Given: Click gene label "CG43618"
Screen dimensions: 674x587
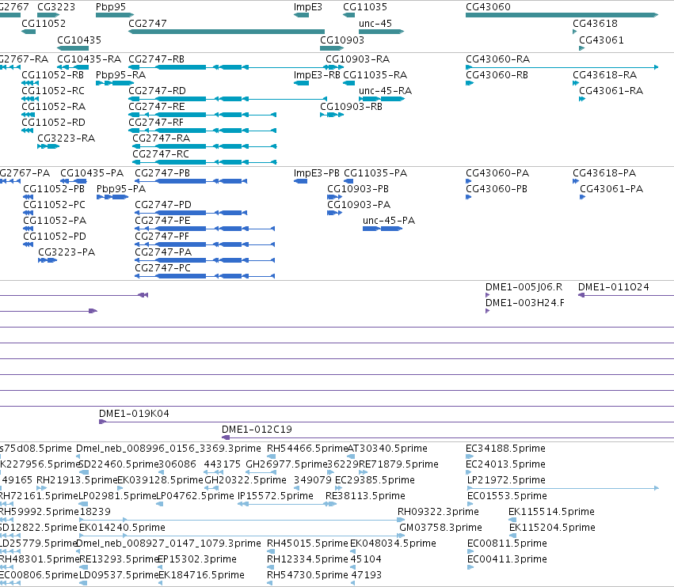Looking at the screenshot, I should (x=595, y=24).
